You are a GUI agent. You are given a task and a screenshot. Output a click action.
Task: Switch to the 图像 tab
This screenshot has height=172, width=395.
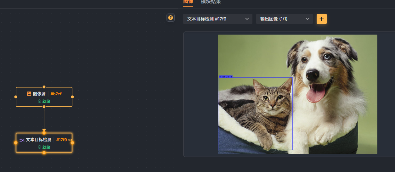tap(188, 2)
